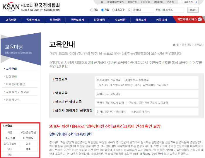Open 아이디/비번찾기 link
This screenshot has width=205, height=158.
point(115,2)
